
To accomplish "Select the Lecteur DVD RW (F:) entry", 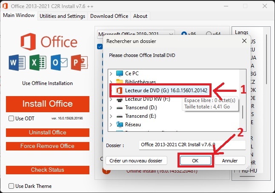I will point(148,99).
